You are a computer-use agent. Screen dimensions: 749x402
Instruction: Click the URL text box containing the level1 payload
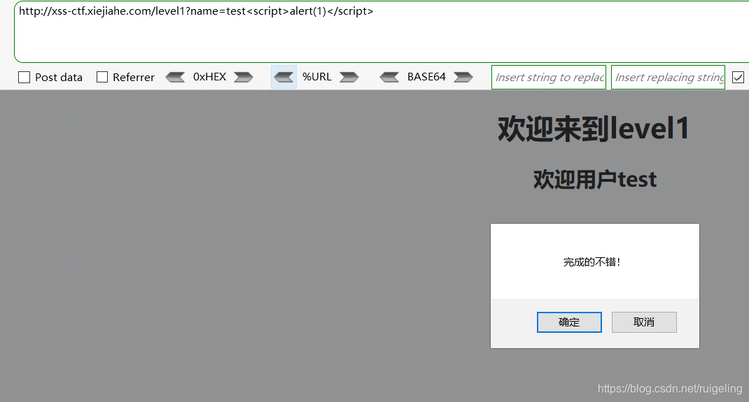click(381, 32)
